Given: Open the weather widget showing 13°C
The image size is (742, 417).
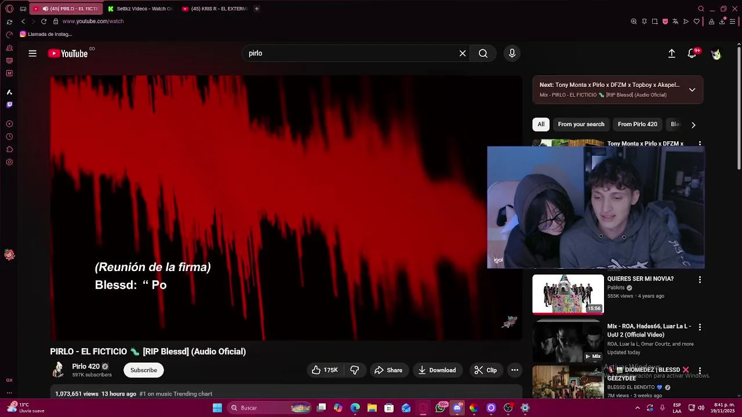Looking at the screenshot, I should [x=26, y=408].
